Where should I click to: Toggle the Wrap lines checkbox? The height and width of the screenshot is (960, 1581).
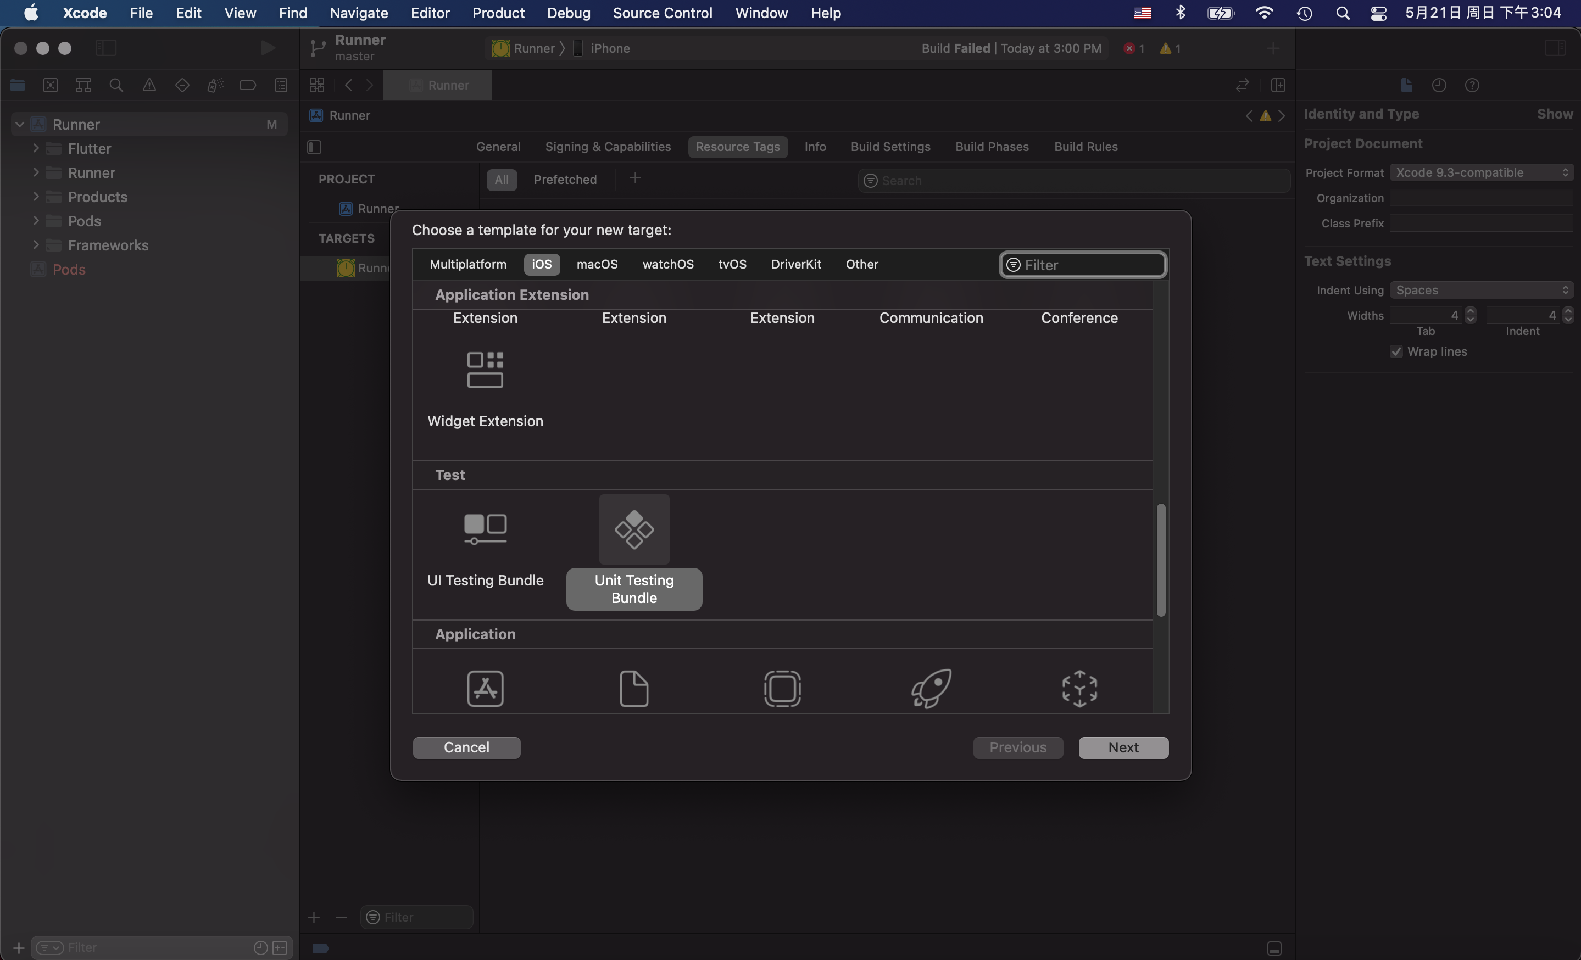[1395, 351]
